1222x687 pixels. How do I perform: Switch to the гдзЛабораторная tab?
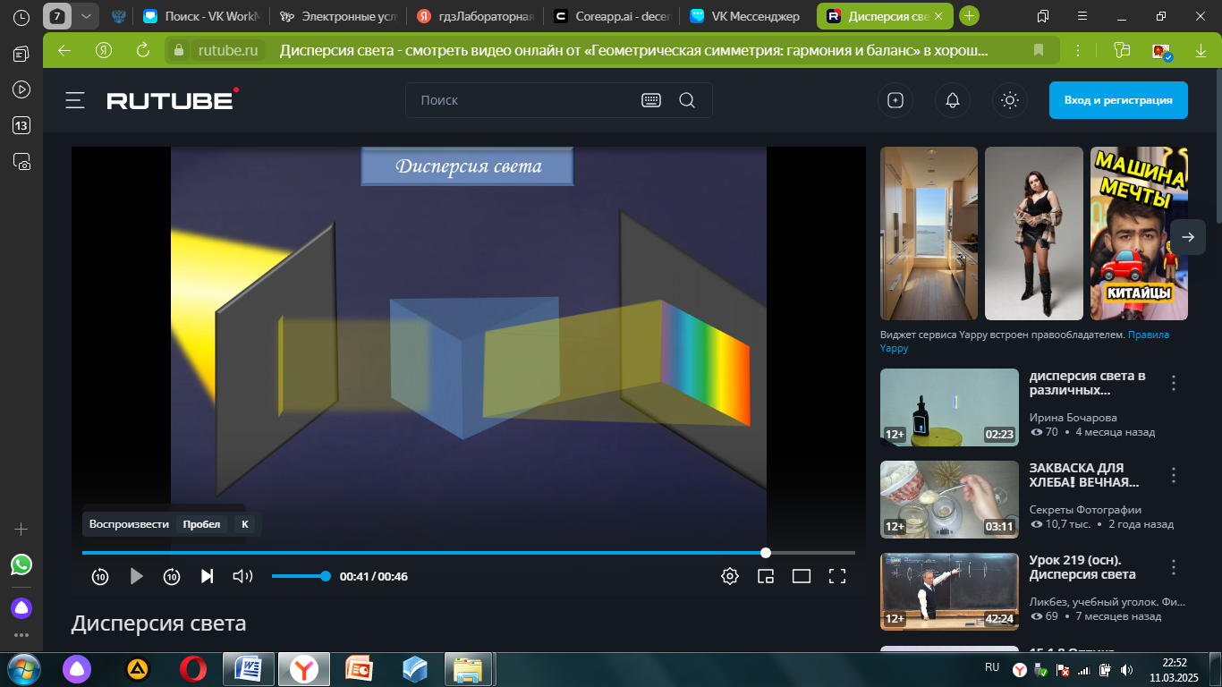[x=475, y=16]
